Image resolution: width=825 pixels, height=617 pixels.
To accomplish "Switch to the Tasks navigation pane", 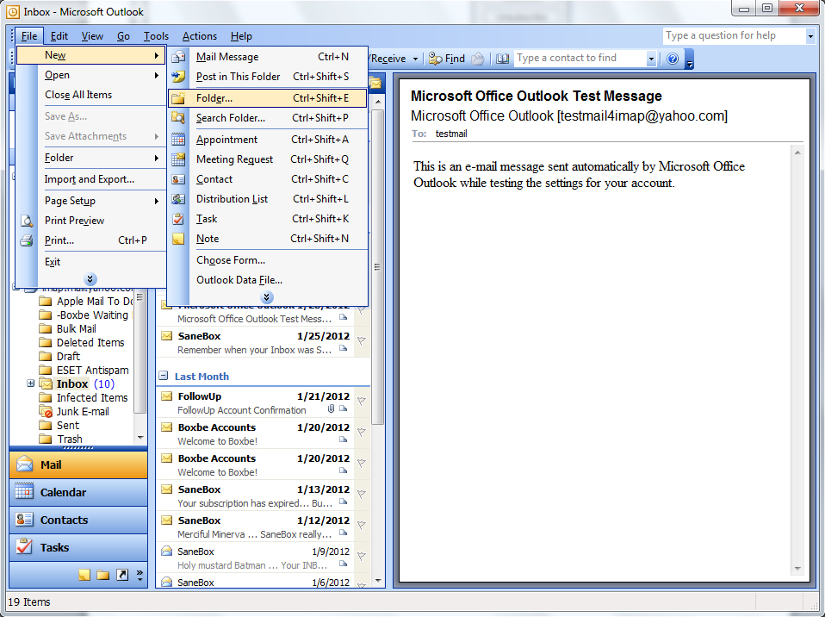I will [78, 547].
